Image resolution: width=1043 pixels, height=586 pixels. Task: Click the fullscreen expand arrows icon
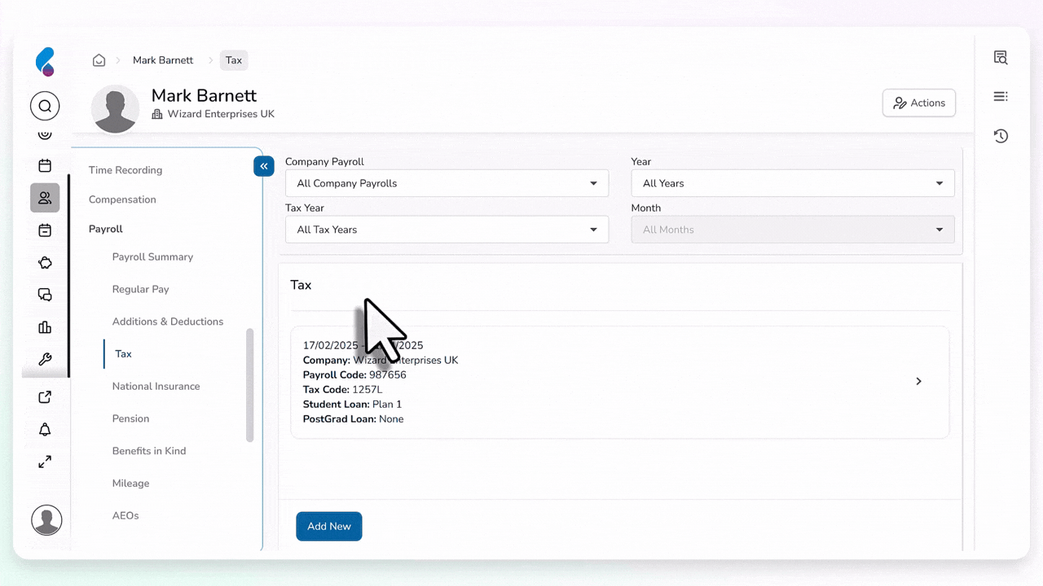pyautogui.click(x=45, y=462)
